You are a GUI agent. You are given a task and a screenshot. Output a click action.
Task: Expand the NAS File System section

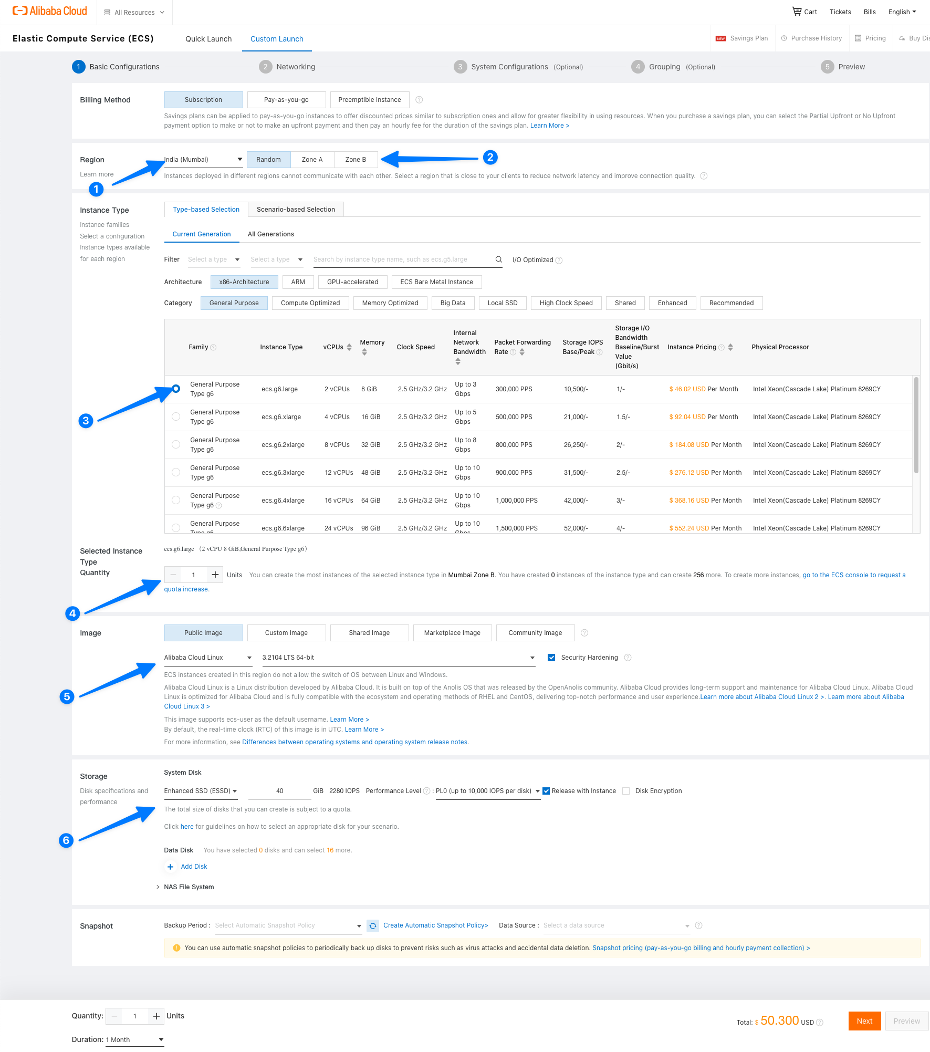click(x=158, y=887)
